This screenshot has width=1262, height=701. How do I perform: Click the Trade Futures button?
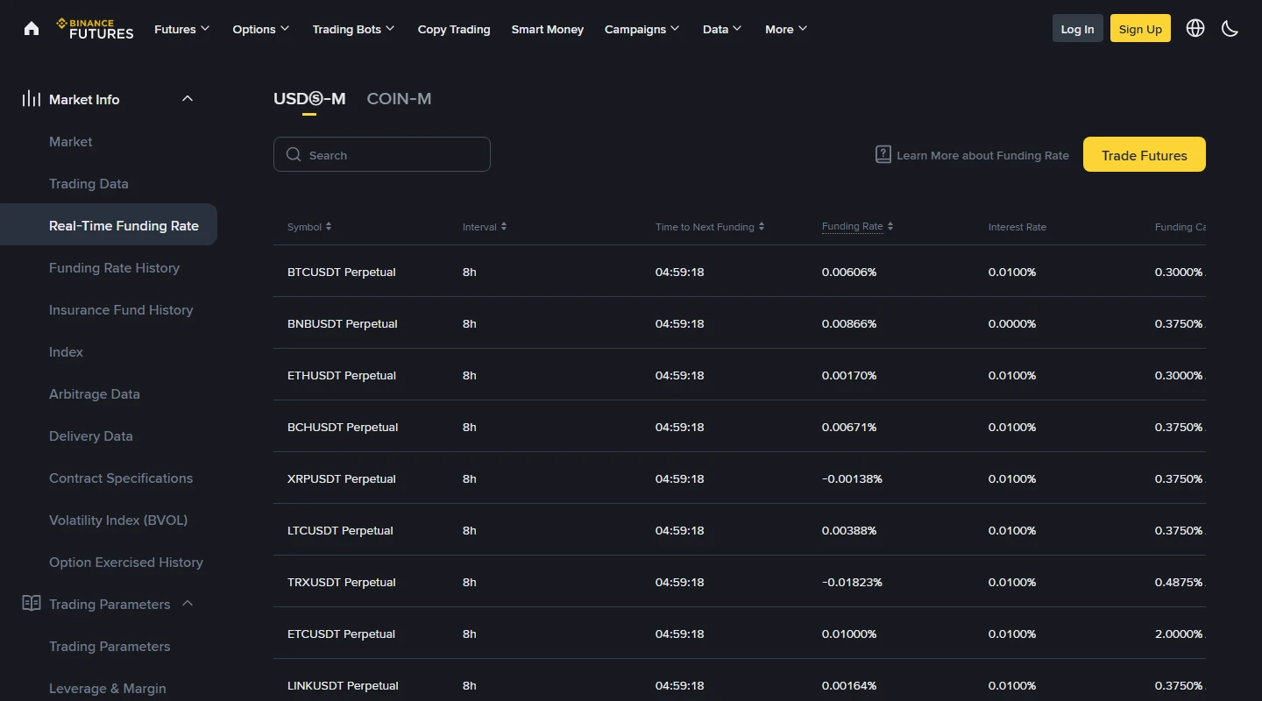[1145, 154]
